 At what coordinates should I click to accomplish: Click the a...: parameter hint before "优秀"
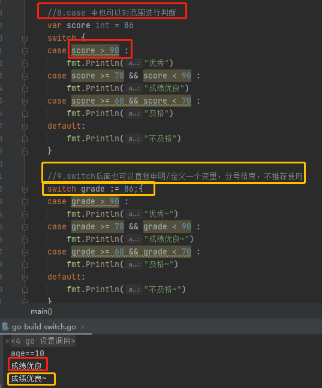click(134, 63)
